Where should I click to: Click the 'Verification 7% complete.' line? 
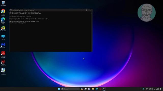[18, 23]
